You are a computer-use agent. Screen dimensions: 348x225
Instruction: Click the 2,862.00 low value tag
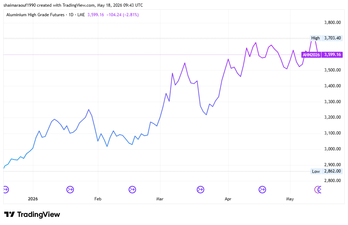pyautogui.click(x=332, y=171)
